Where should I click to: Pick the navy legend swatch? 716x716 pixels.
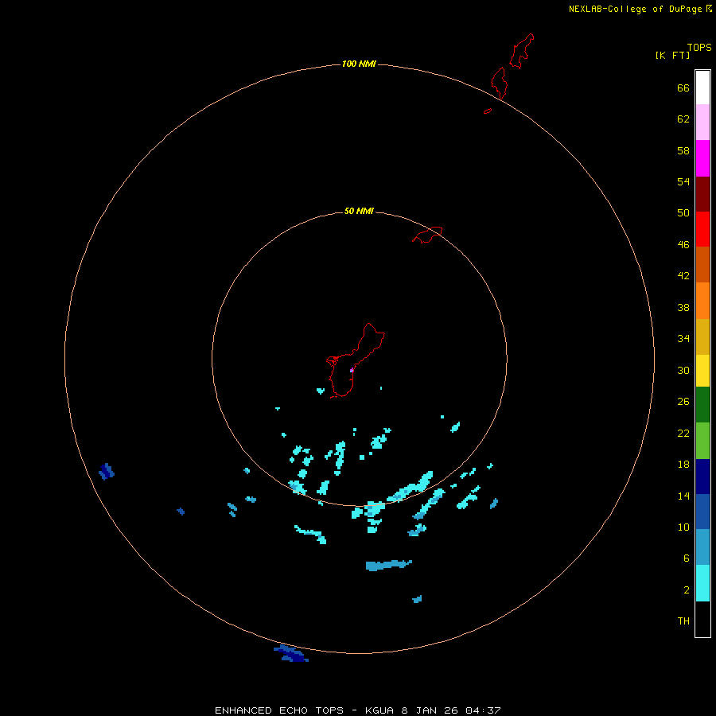point(702,477)
